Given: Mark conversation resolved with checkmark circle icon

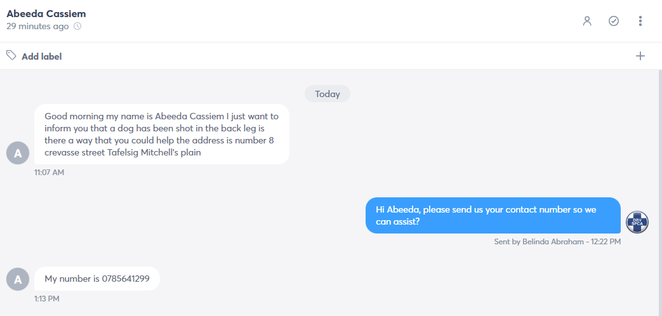Looking at the screenshot, I should [614, 21].
